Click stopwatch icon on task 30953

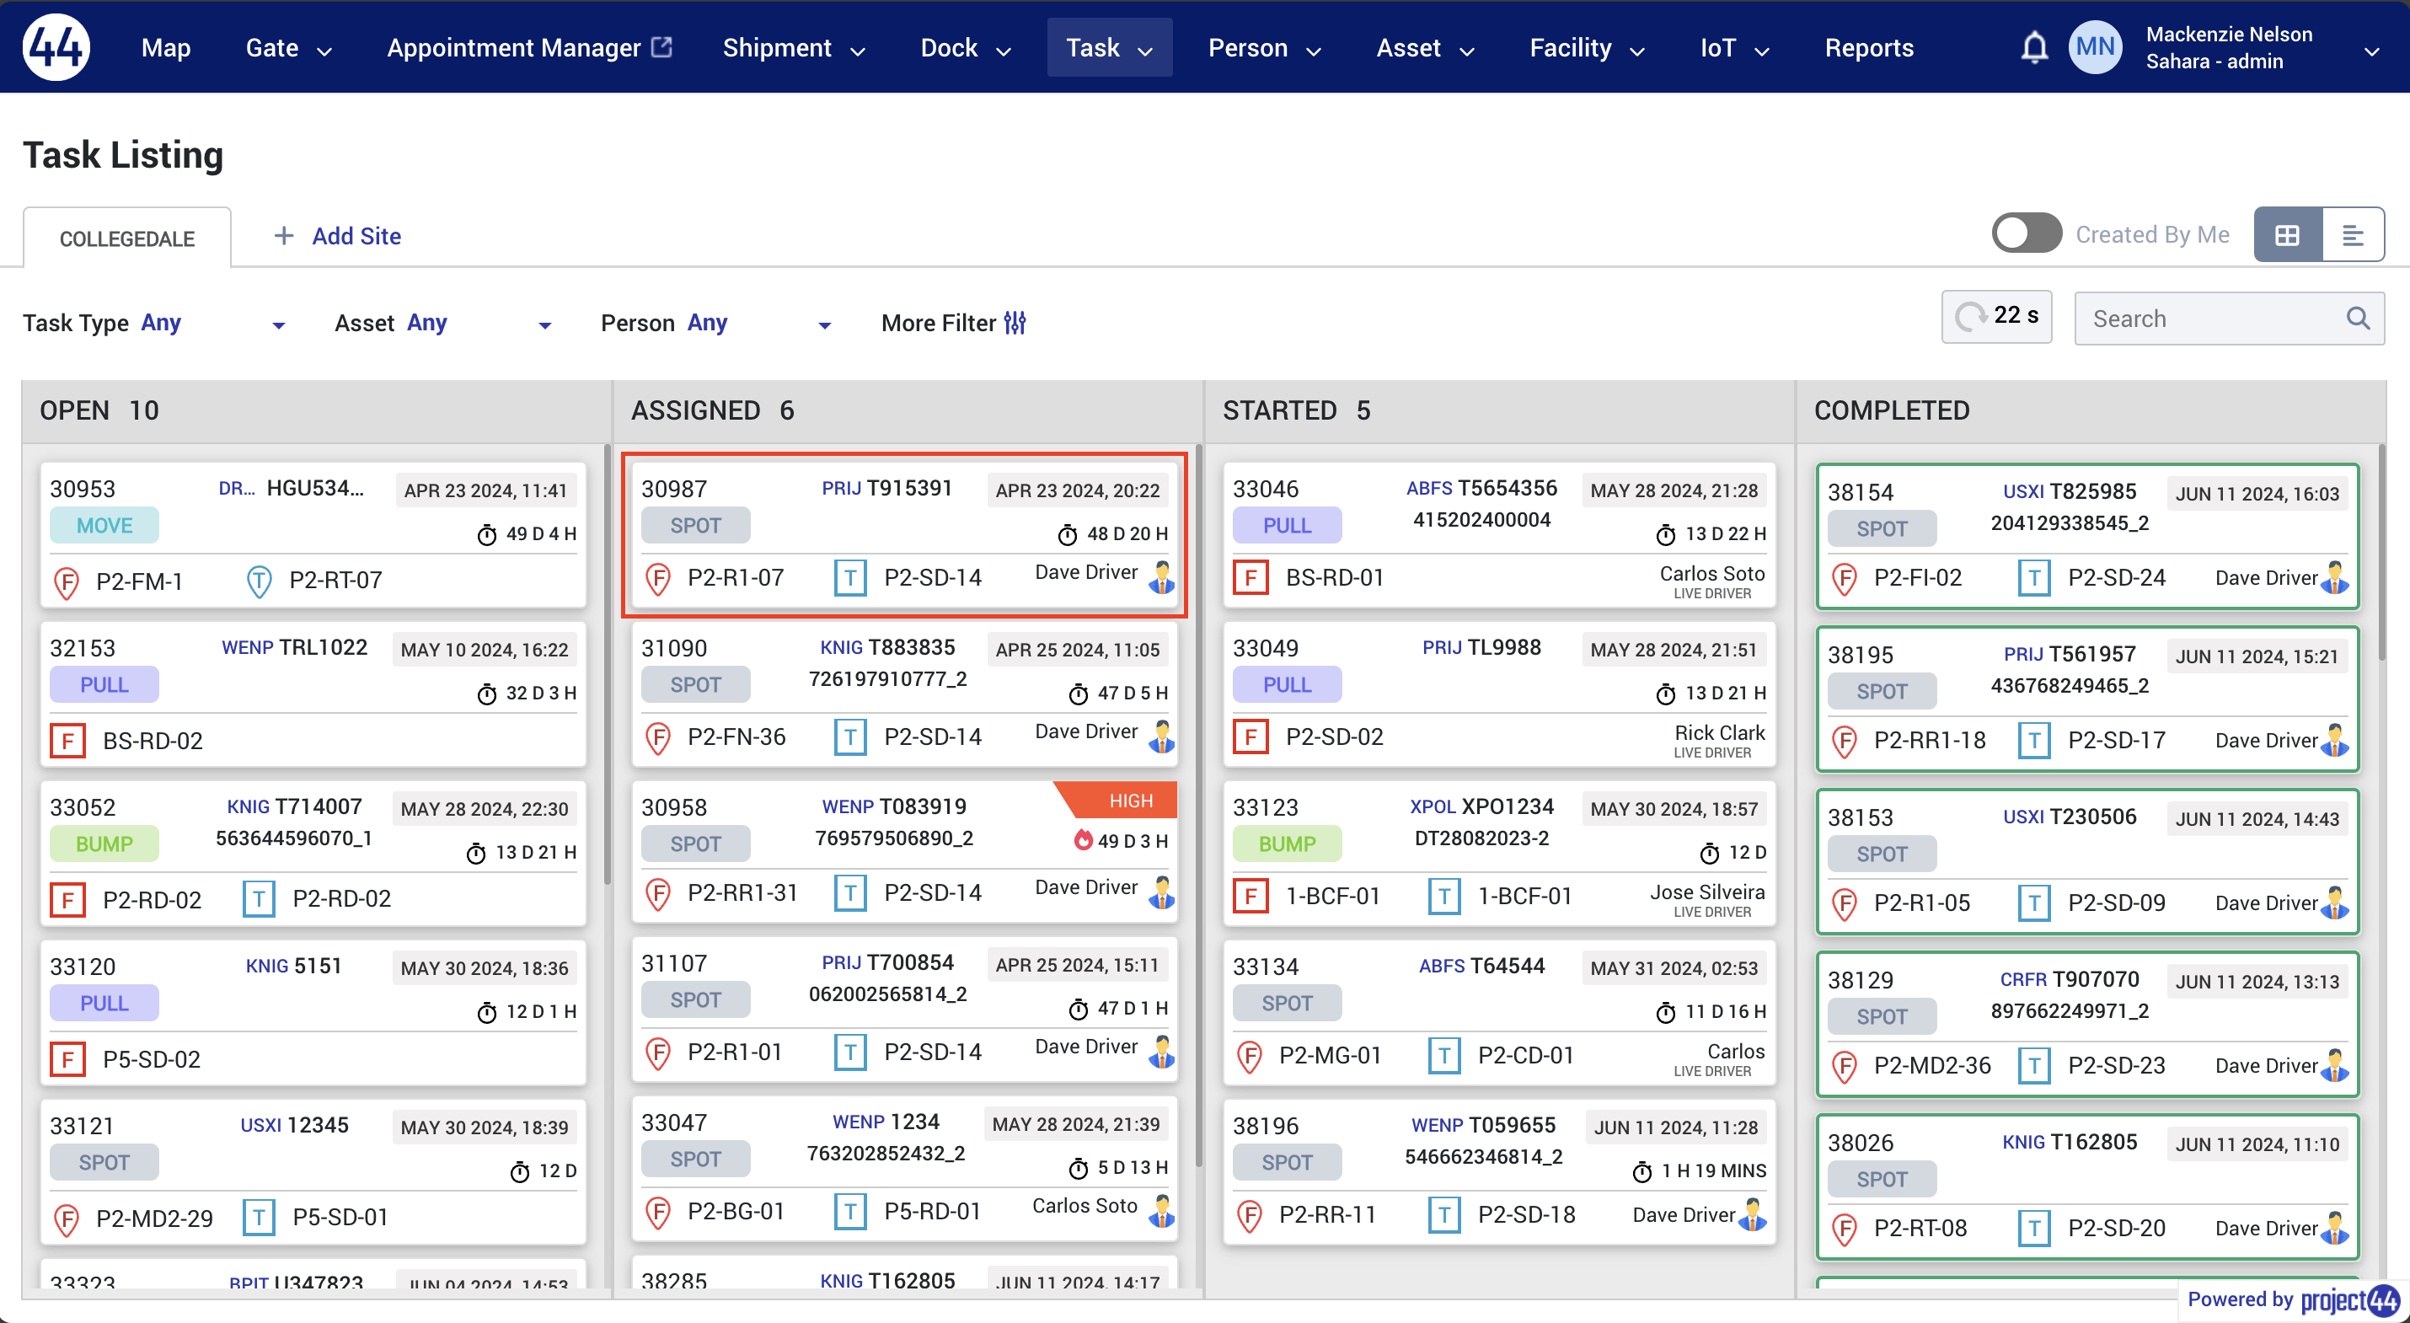486,534
